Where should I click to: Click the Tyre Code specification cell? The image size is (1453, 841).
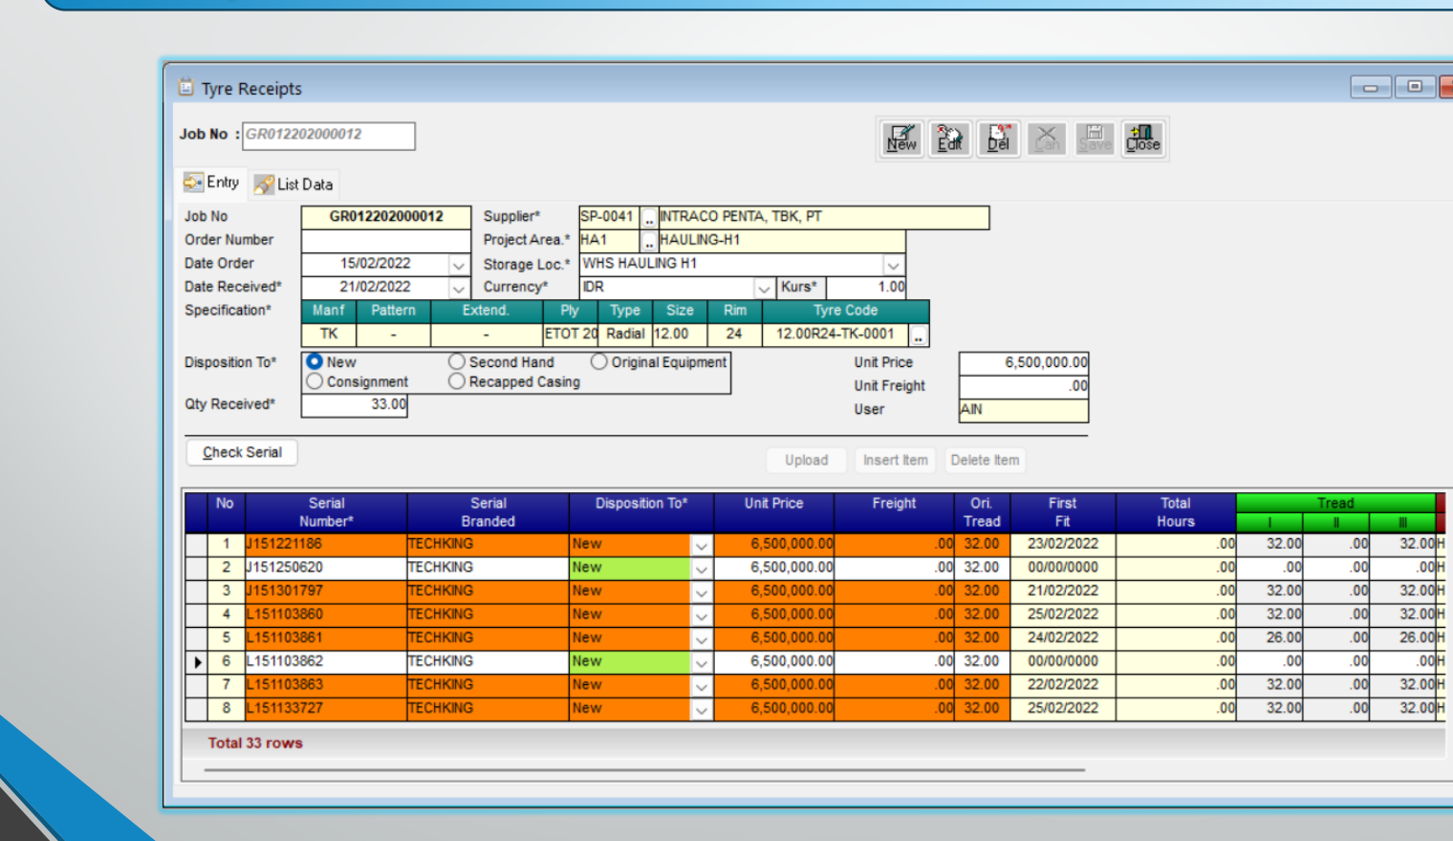835,334
